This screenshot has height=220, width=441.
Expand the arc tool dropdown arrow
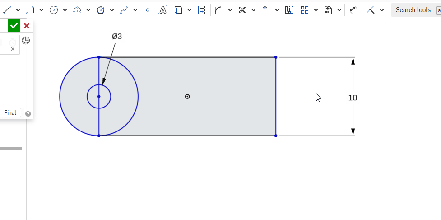(88, 10)
